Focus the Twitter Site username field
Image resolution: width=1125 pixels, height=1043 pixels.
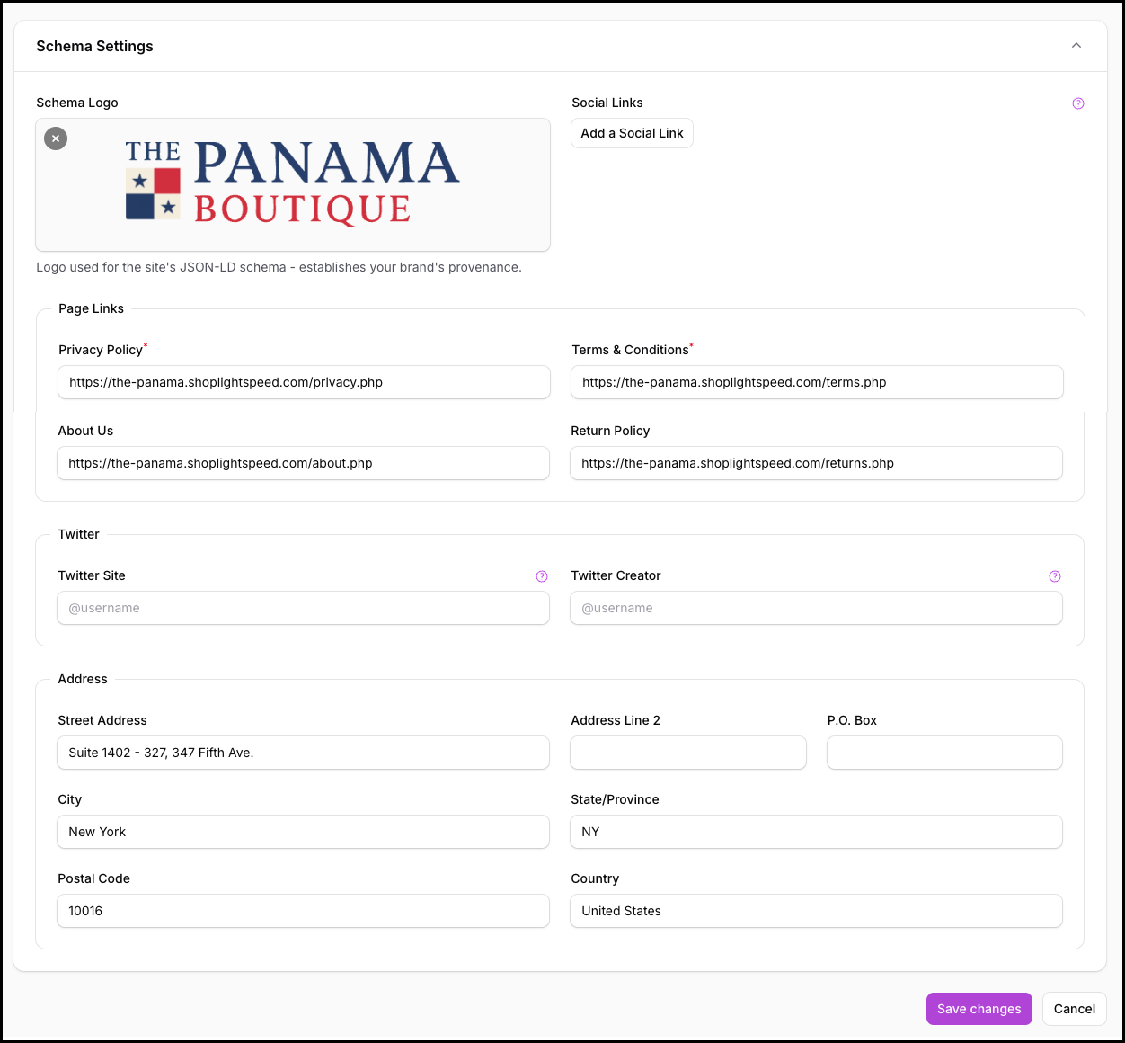pyautogui.click(x=303, y=608)
